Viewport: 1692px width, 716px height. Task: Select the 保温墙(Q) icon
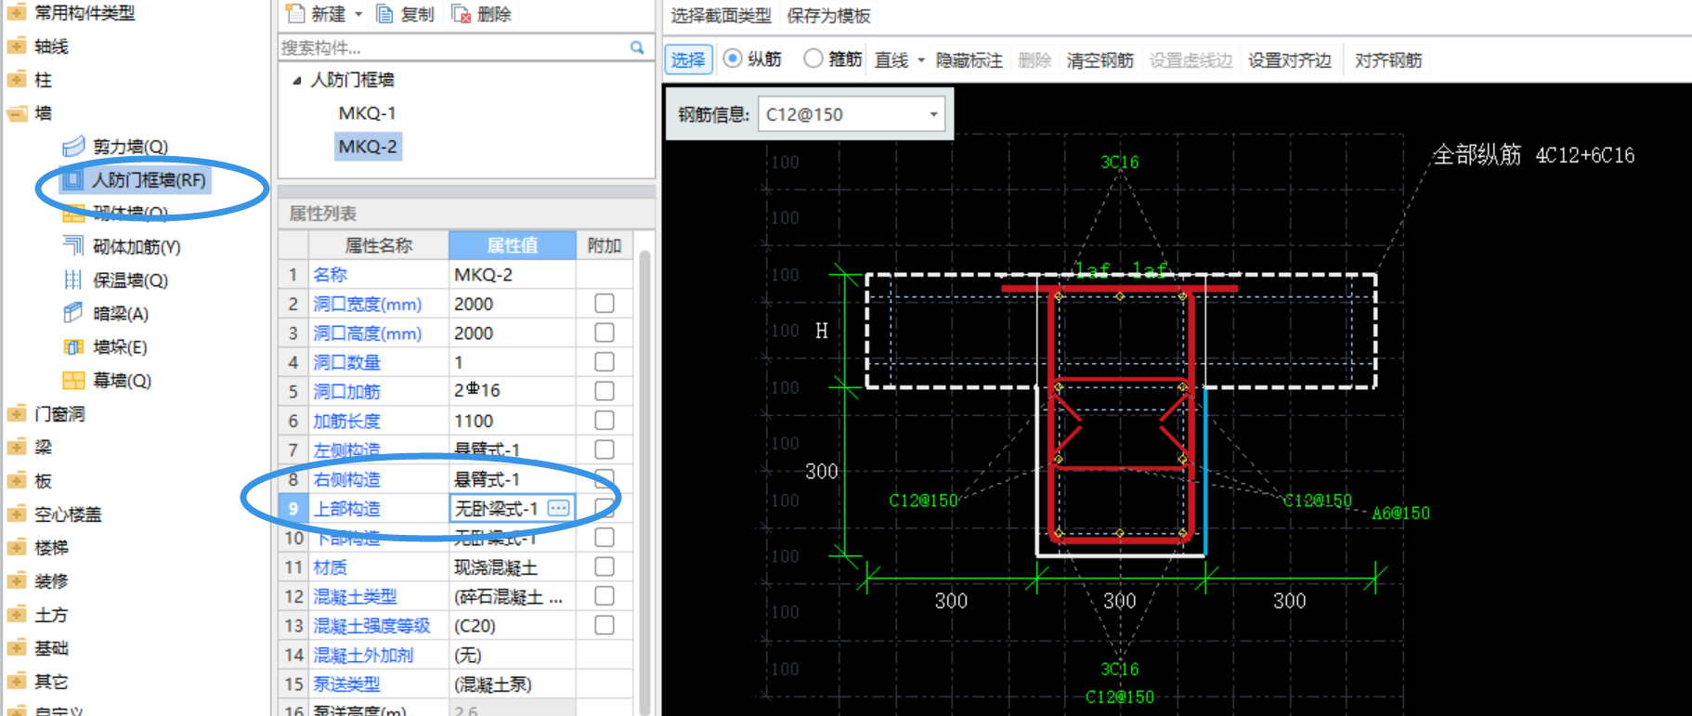[x=73, y=280]
